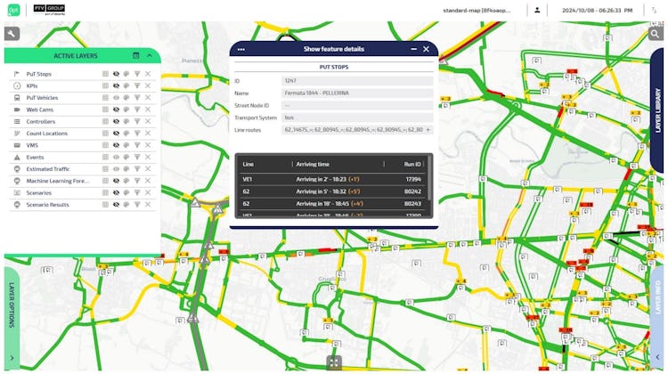Open the Layer Library side tab
Screen dimensions: 668x374
658,110
